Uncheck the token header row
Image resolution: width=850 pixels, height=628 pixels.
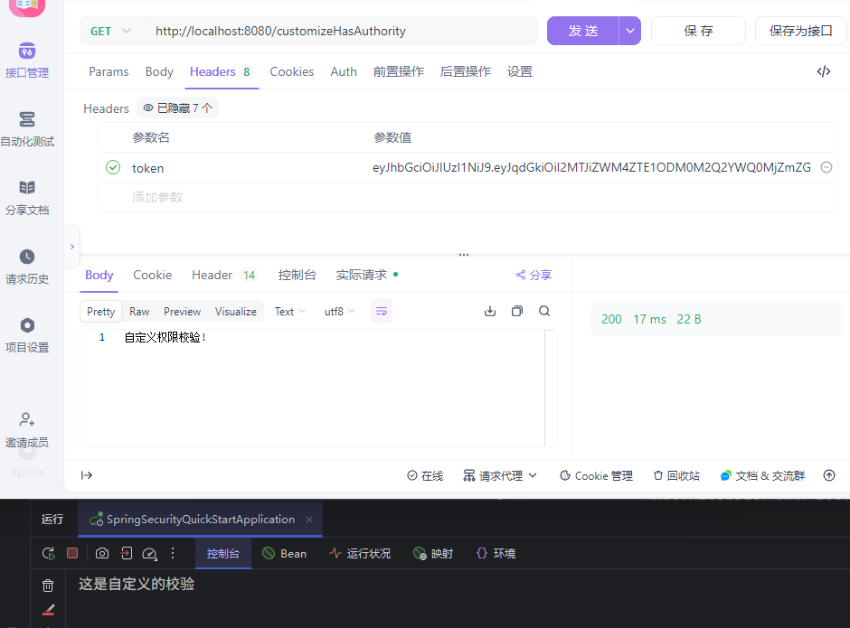coord(113,167)
